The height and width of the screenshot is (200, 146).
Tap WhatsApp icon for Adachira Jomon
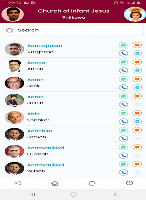[x=123, y=130]
